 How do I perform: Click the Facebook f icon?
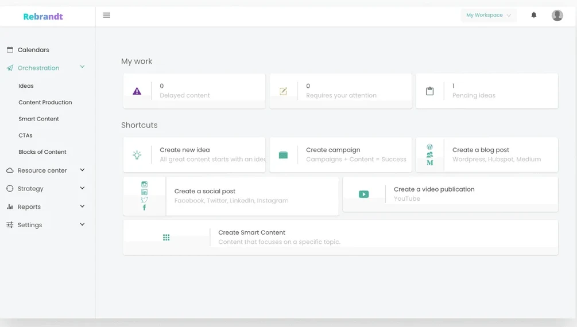point(144,208)
